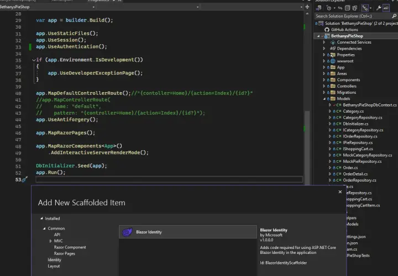The image size is (398, 276).
Task: Click the GitHub Actions octocat icon
Action: click(x=327, y=30)
